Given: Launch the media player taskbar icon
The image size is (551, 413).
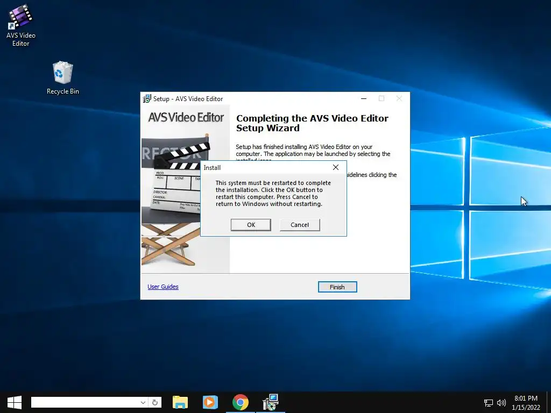Looking at the screenshot, I should (210, 402).
